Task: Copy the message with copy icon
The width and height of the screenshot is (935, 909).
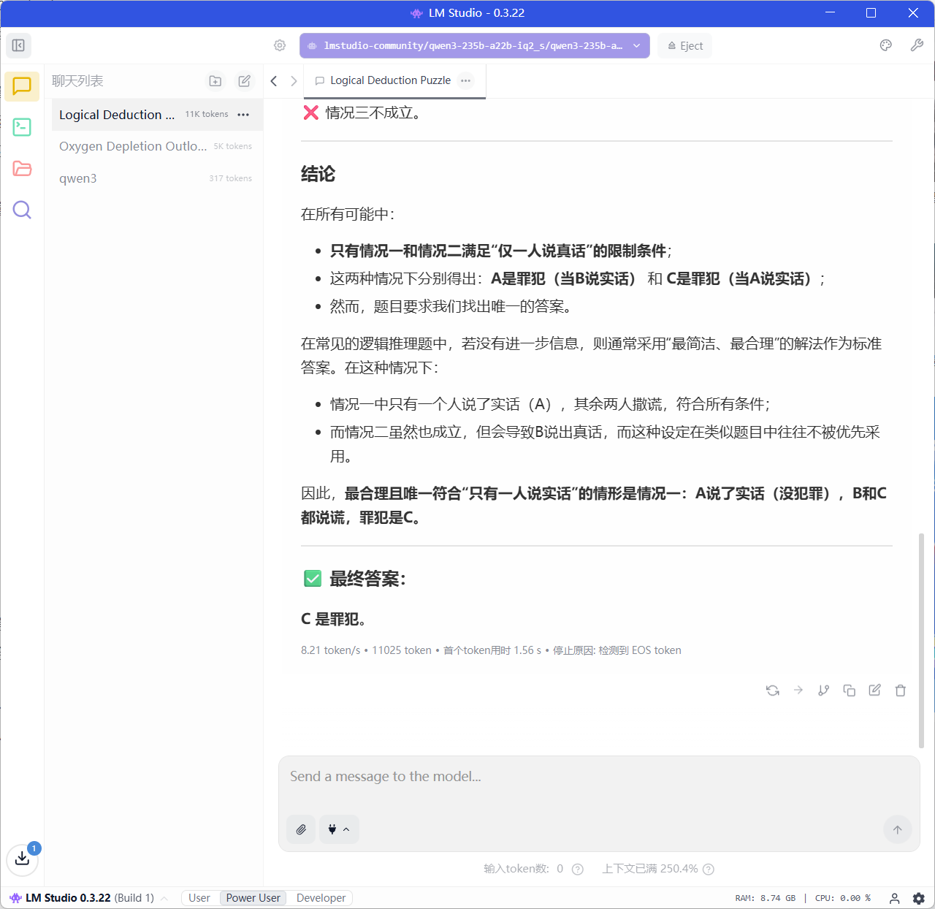Action: tap(849, 691)
